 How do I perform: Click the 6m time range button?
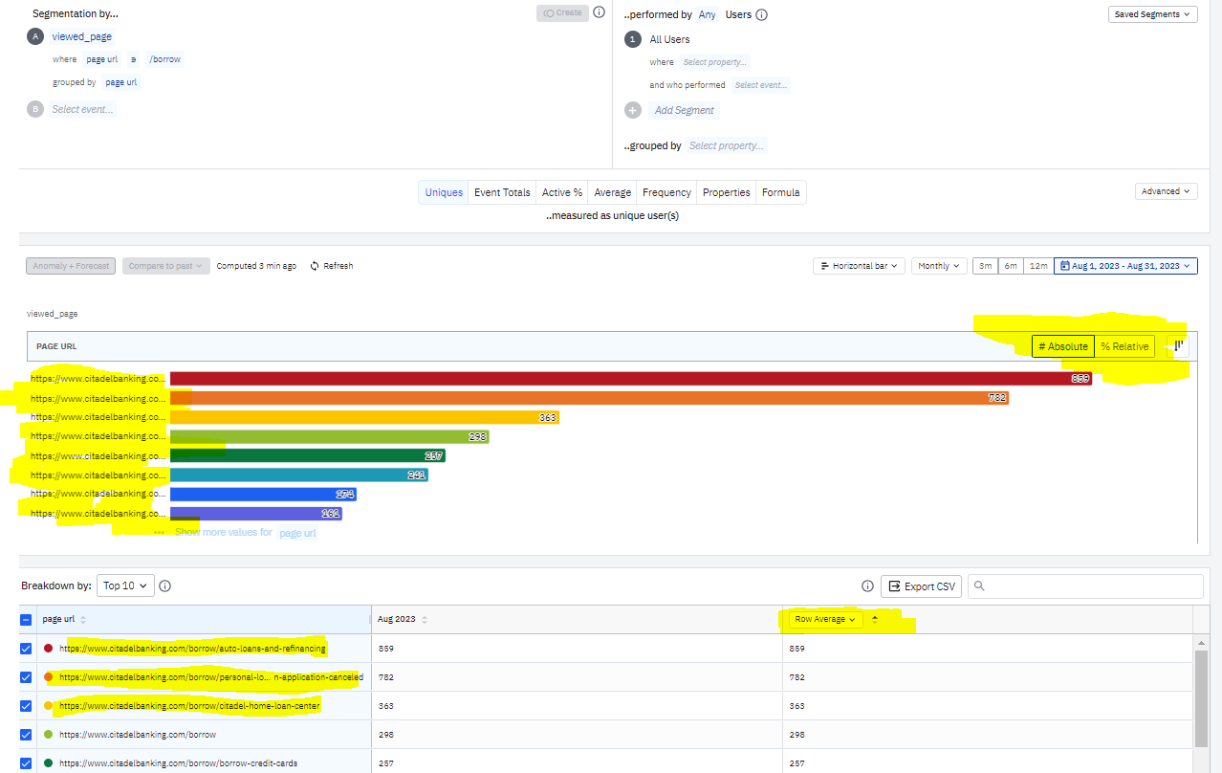(1011, 266)
